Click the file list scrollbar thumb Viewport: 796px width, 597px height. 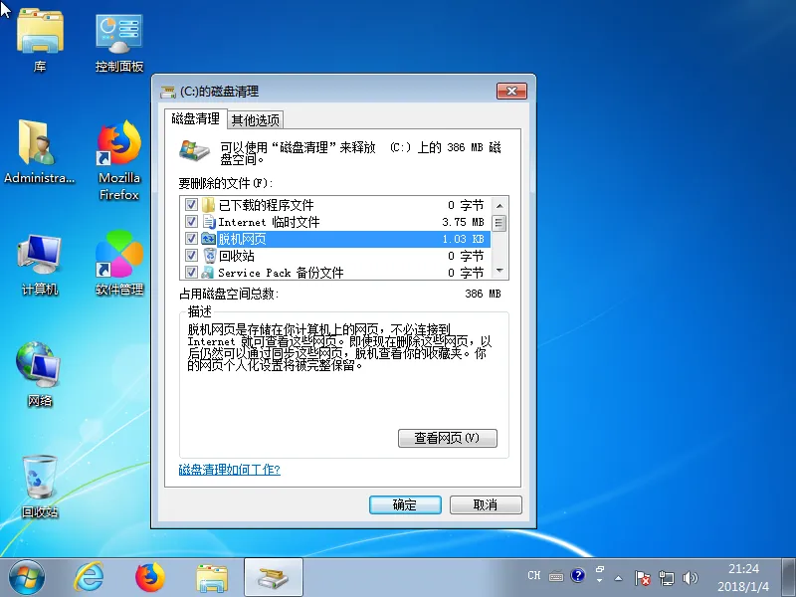499,222
